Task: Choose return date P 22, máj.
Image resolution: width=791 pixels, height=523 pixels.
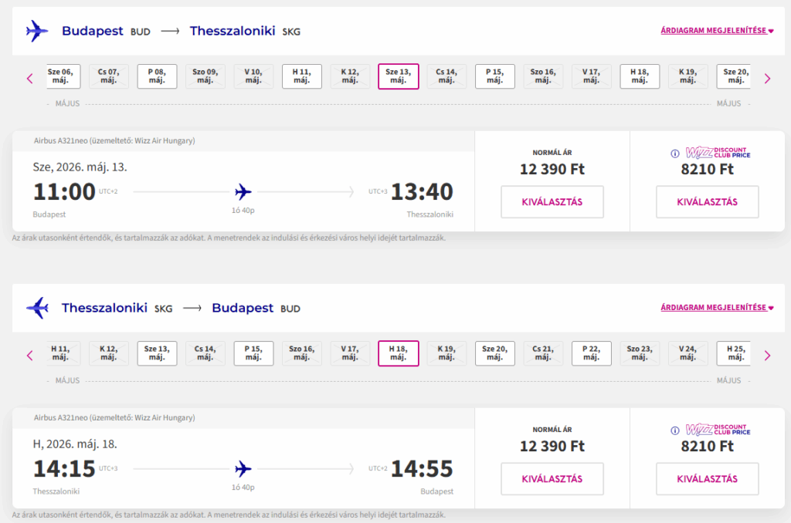Action: tap(591, 353)
